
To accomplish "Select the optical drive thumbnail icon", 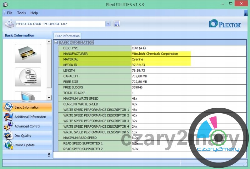I will click(28, 53).
